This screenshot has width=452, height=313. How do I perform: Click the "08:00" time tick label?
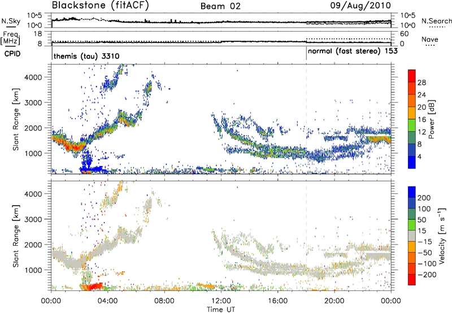[x=164, y=301]
